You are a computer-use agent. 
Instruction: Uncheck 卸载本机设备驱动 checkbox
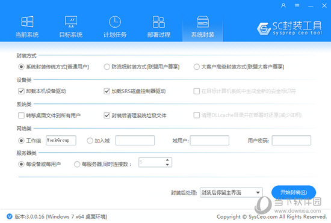coord(21,91)
